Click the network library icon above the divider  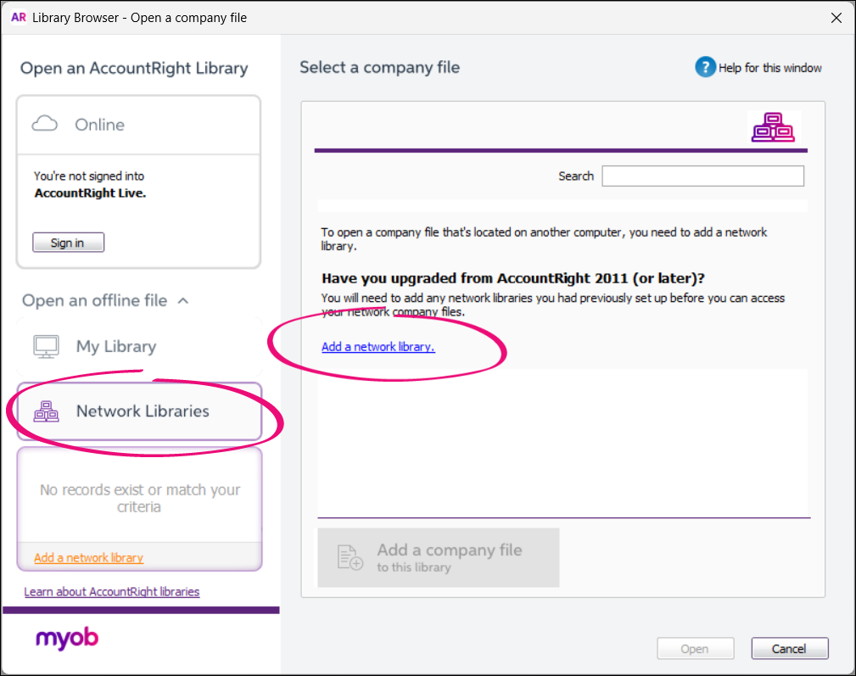[773, 126]
